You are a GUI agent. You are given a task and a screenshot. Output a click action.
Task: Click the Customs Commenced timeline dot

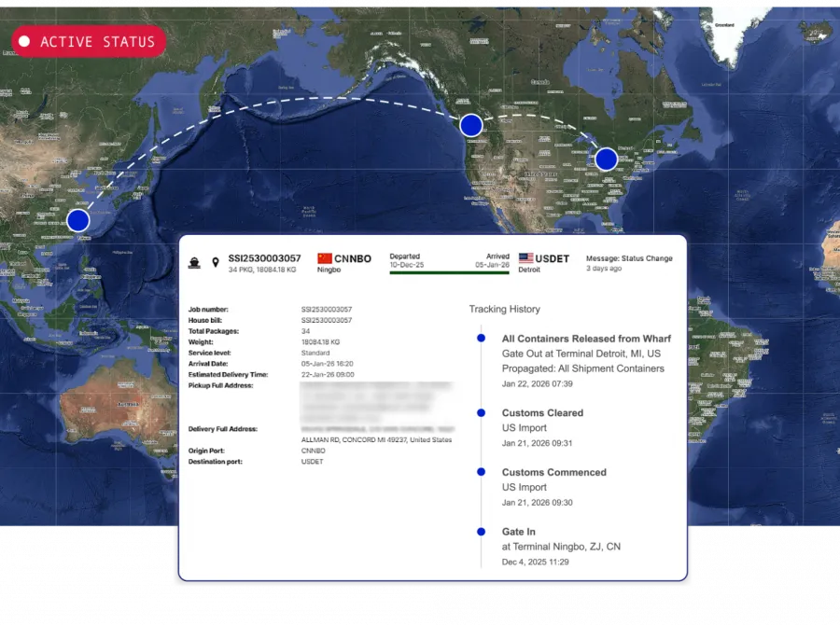(x=480, y=473)
